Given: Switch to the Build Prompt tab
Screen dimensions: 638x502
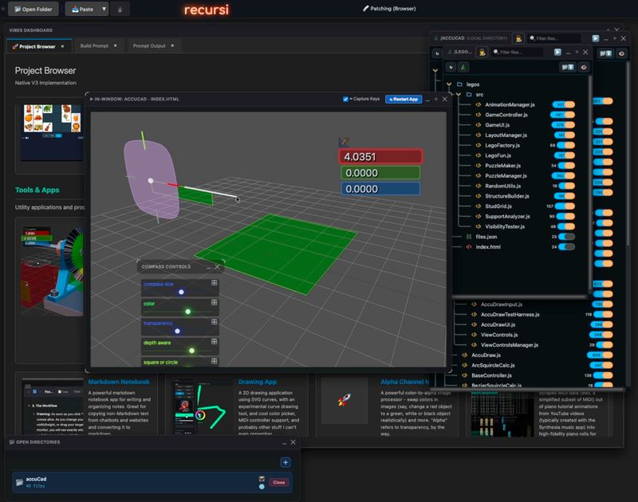Looking at the screenshot, I should click(94, 46).
